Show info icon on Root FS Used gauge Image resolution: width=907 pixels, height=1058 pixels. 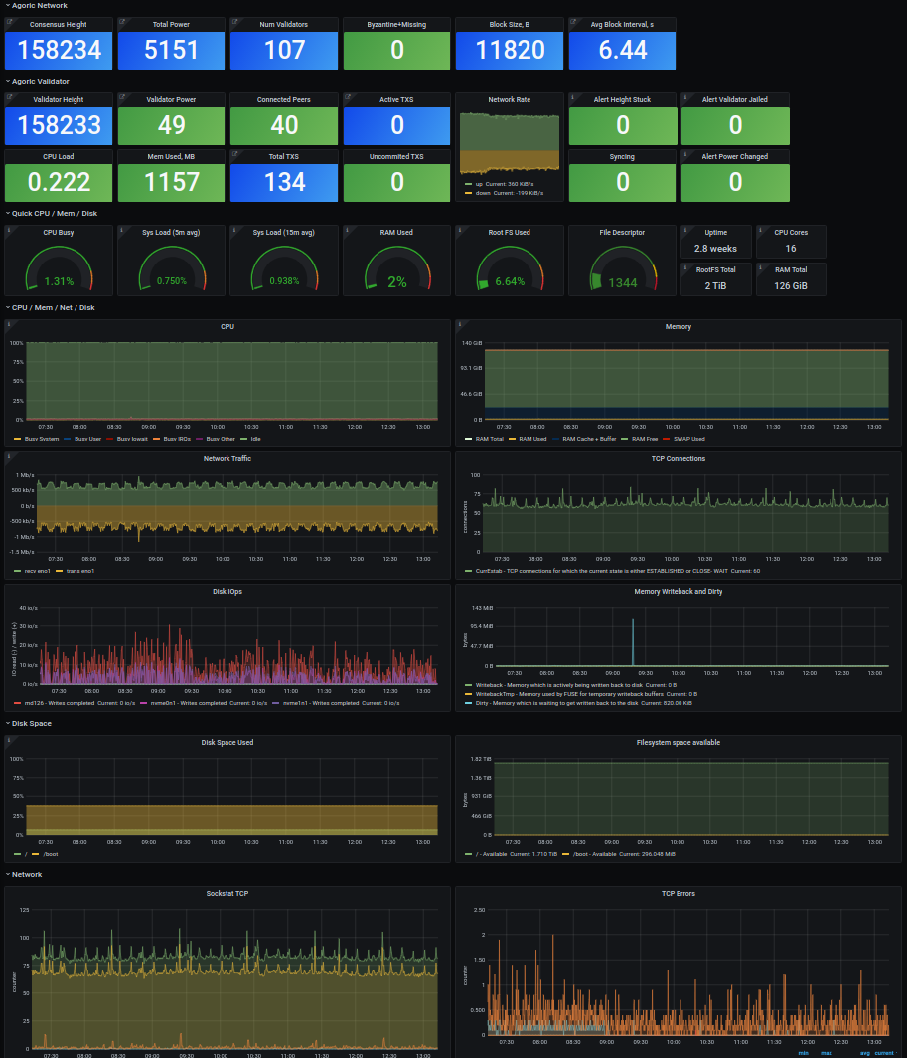click(x=461, y=230)
